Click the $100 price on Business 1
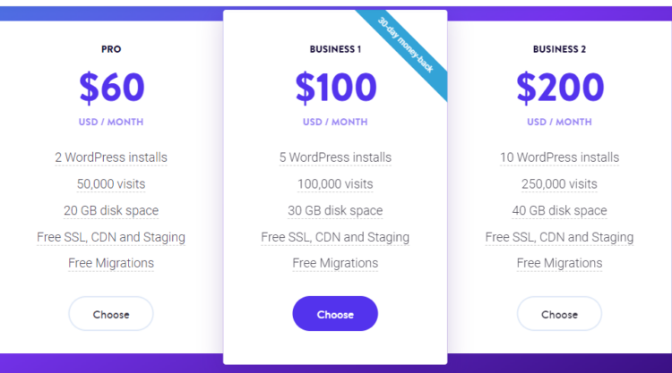This screenshot has width=672, height=373. (x=336, y=88)
